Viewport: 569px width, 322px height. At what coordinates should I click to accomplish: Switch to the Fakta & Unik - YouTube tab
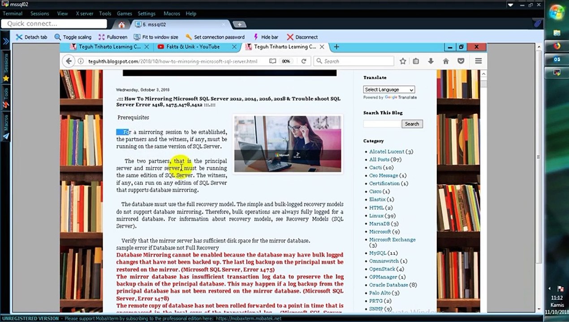point(193,47)
